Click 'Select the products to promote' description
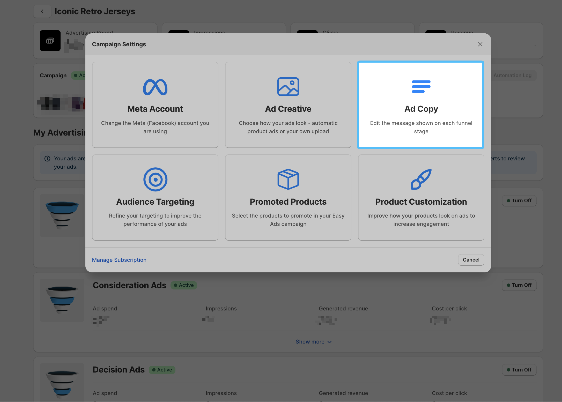 coord(288,220)
